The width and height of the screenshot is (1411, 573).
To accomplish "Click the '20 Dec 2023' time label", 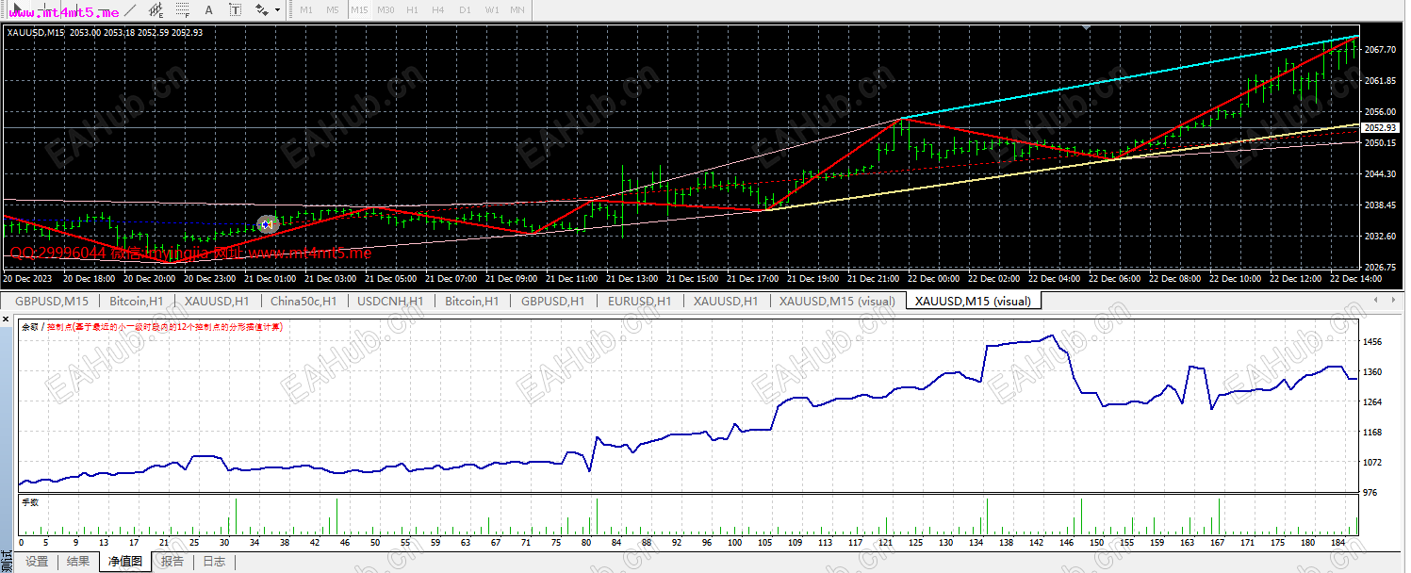I will tap(26, 279).
